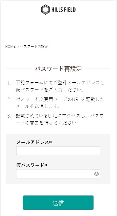Click the hexagon Hills Field logo icon
Screen dimensions: 117x216
pyautogui.click(x=45, y=10)
